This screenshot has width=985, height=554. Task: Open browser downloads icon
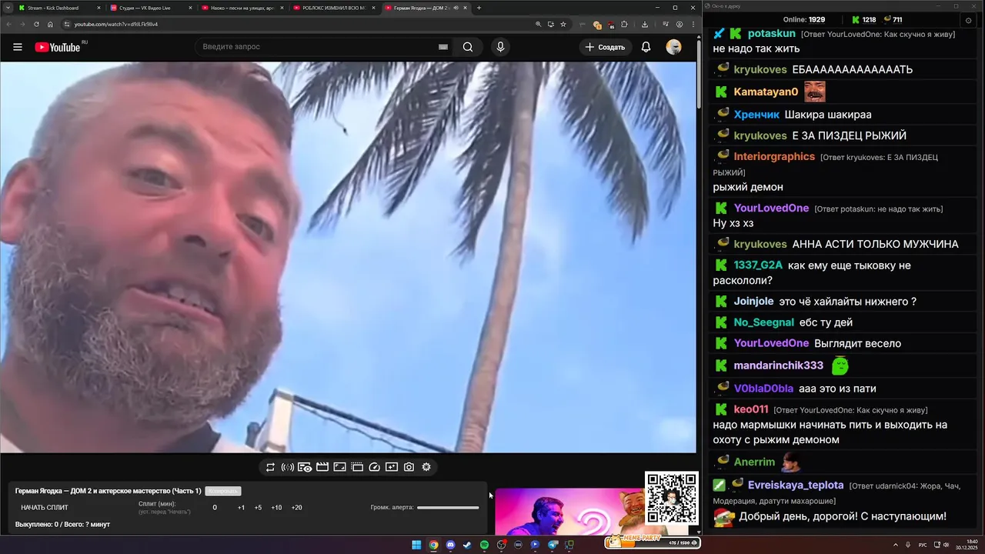pyautogui.click(x=644, y=24)
